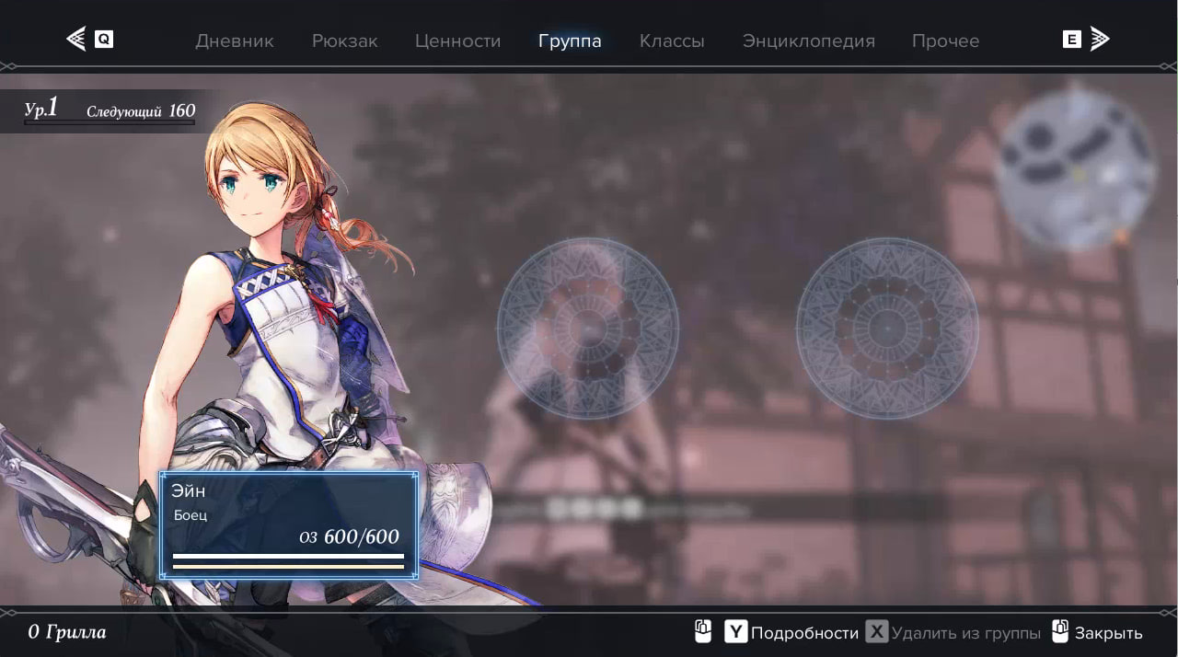Switch to the Прочее tab
Viewport: 1178px width, 657px height.
pyautogui.click(x=945, y=41)
